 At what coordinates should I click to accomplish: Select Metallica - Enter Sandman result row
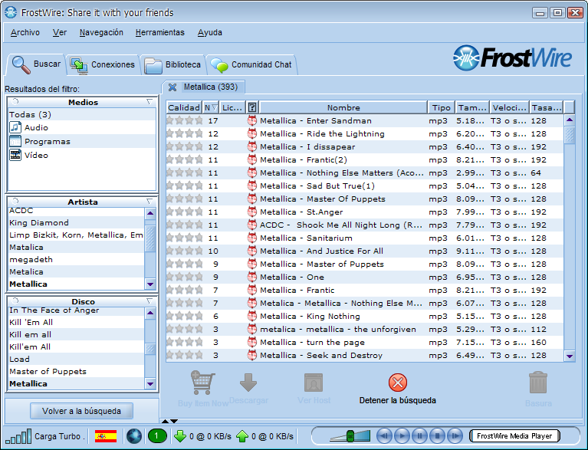pos(315,120)
